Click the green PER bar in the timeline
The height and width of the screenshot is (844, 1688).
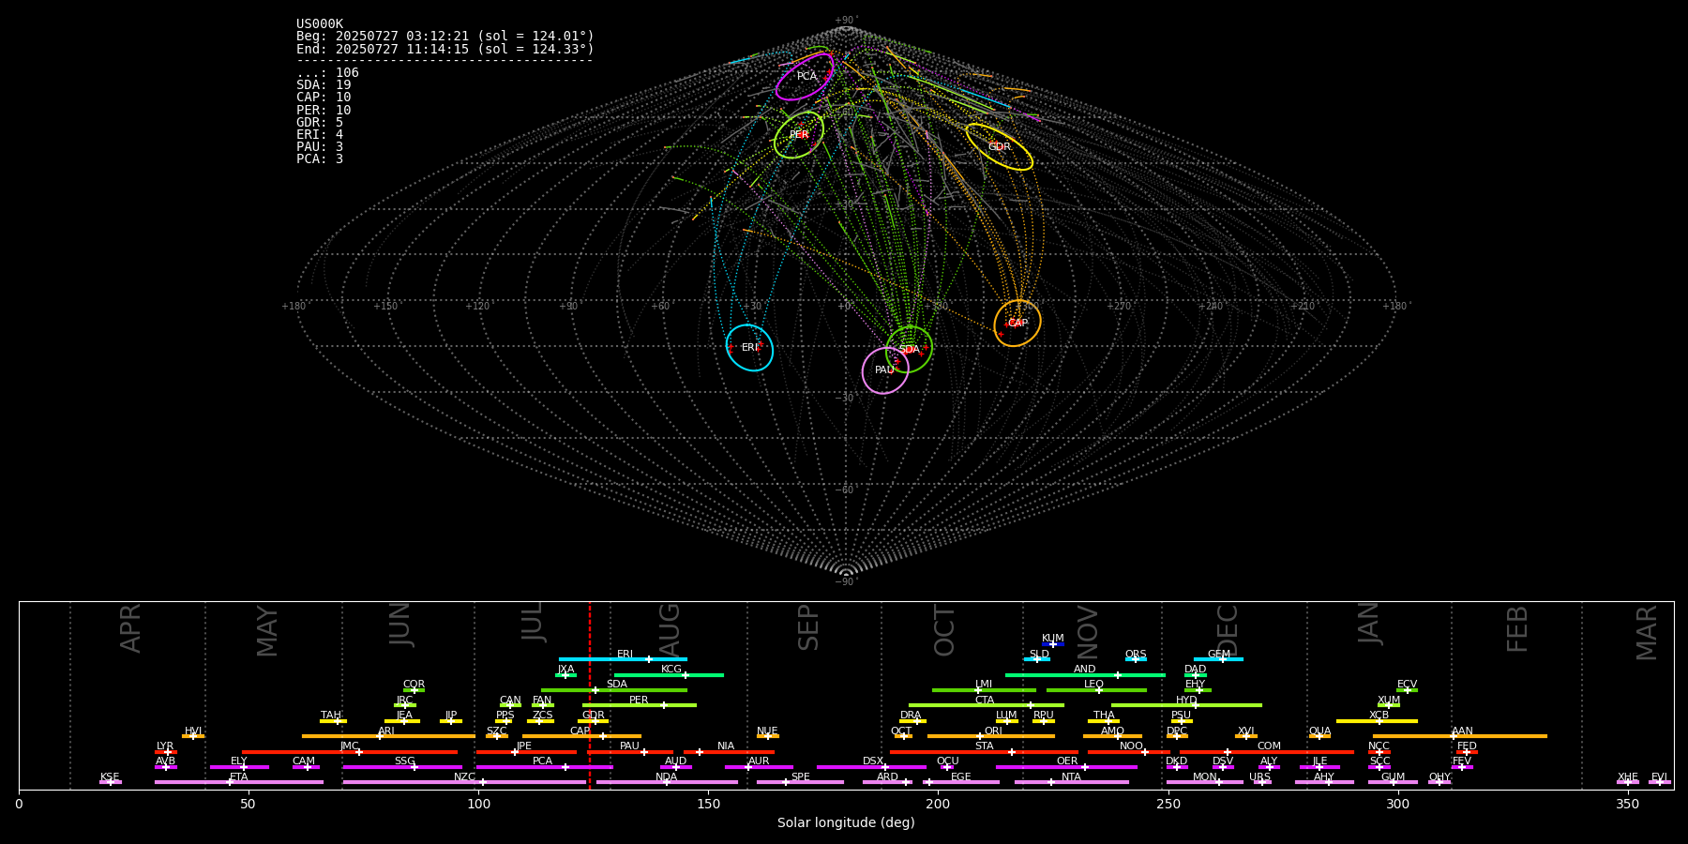[640, 705]
